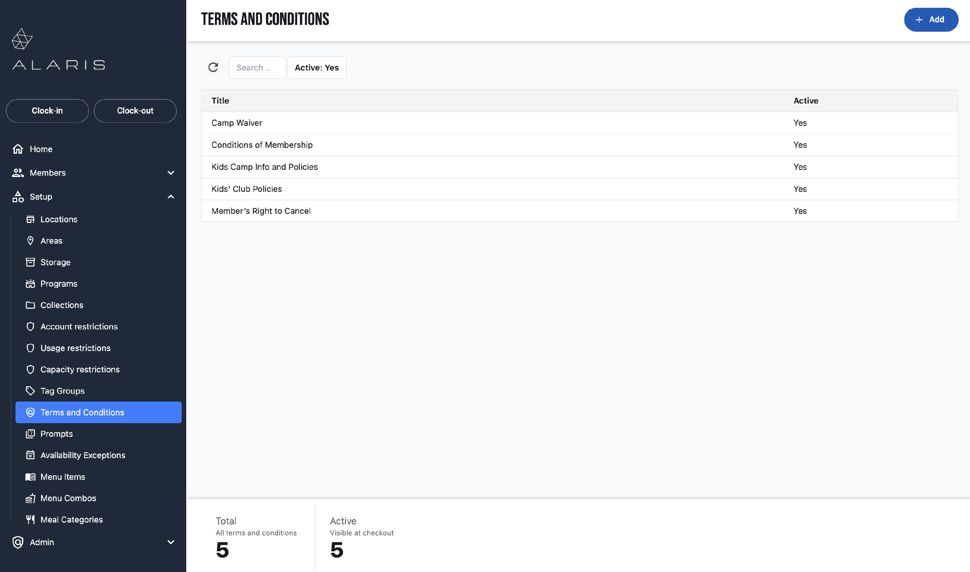
Task: Click the refresh icon beside the search box
Action: 213,67
